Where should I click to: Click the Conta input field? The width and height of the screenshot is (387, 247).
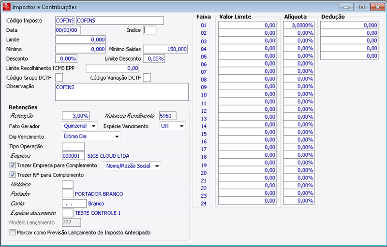pos(74,204)
